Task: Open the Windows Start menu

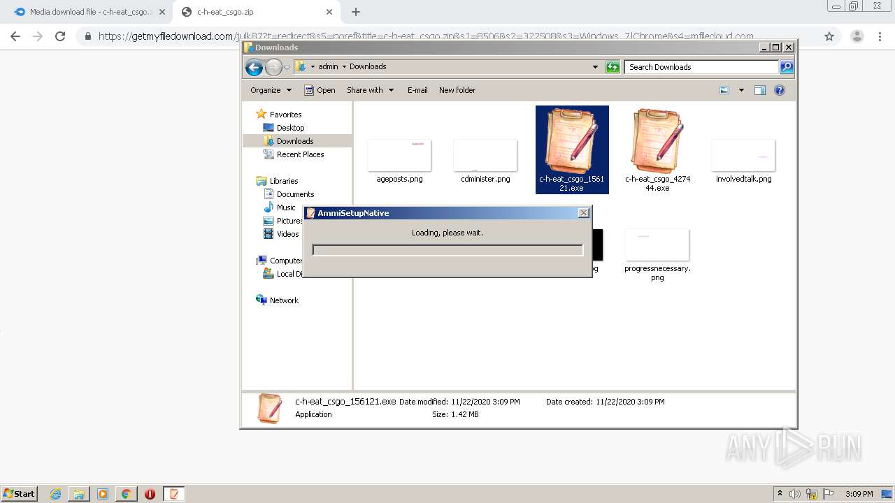Action: pyautogui.click(x=20, y=493)
